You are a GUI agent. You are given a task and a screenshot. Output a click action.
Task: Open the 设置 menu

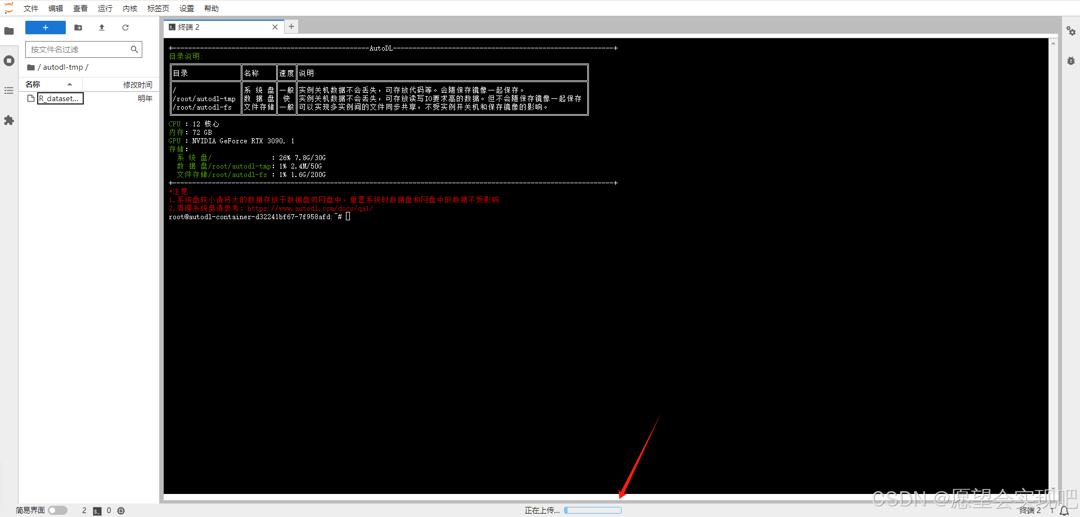(187, 8)
